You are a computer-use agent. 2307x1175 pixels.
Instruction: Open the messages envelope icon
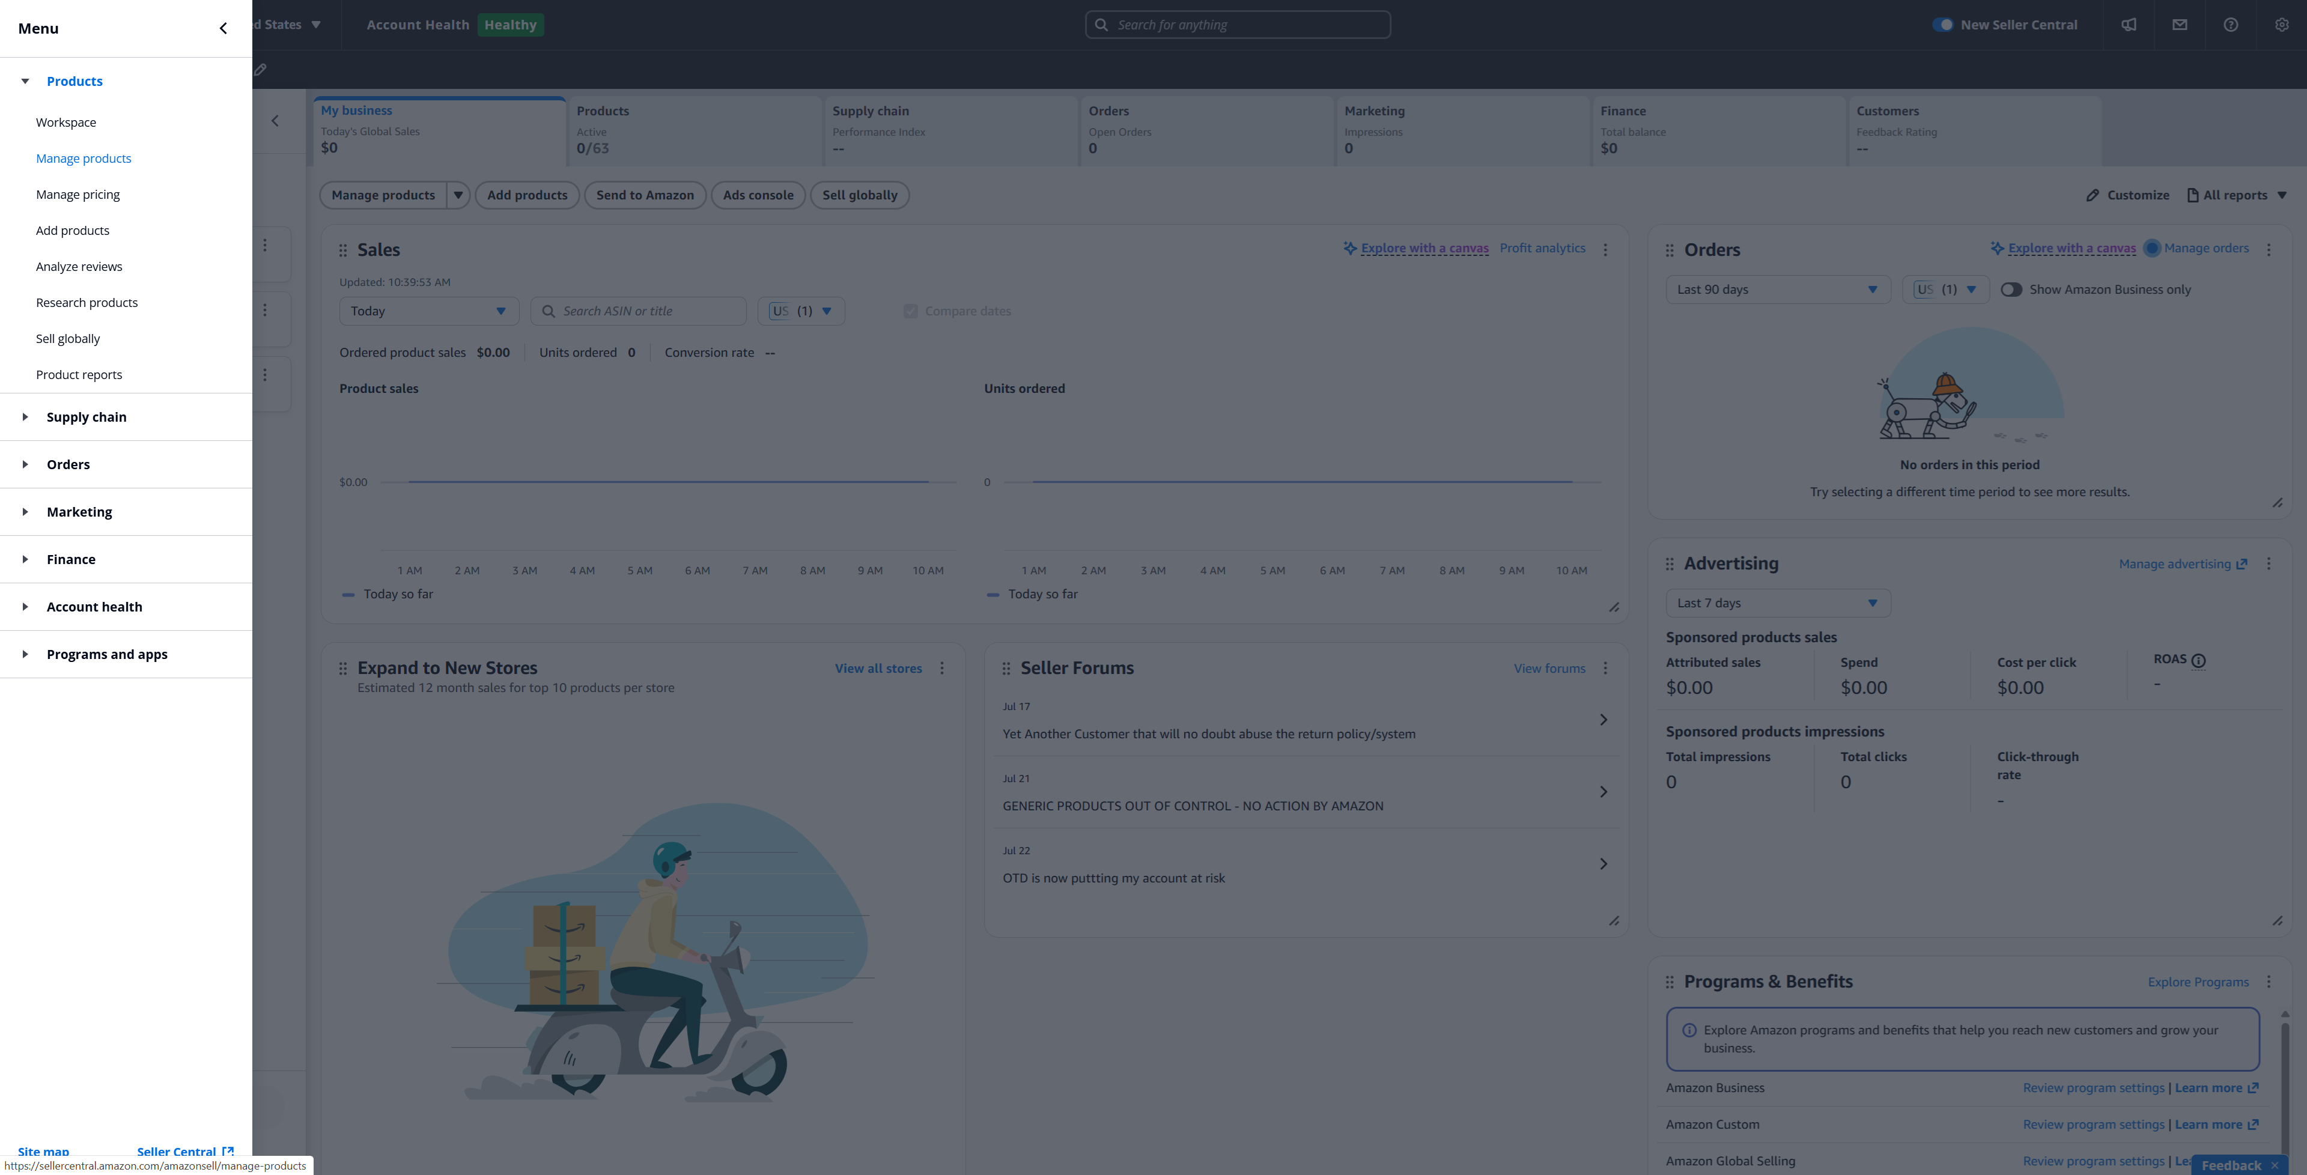click(x=2180, y=25)
